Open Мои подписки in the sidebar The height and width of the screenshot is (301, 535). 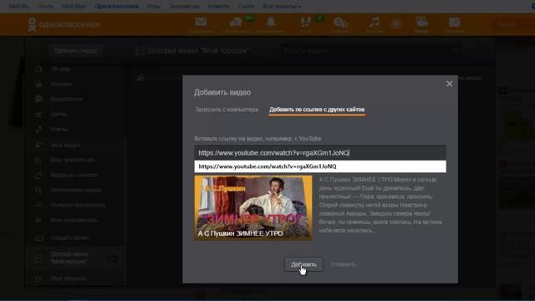(69, 278)
